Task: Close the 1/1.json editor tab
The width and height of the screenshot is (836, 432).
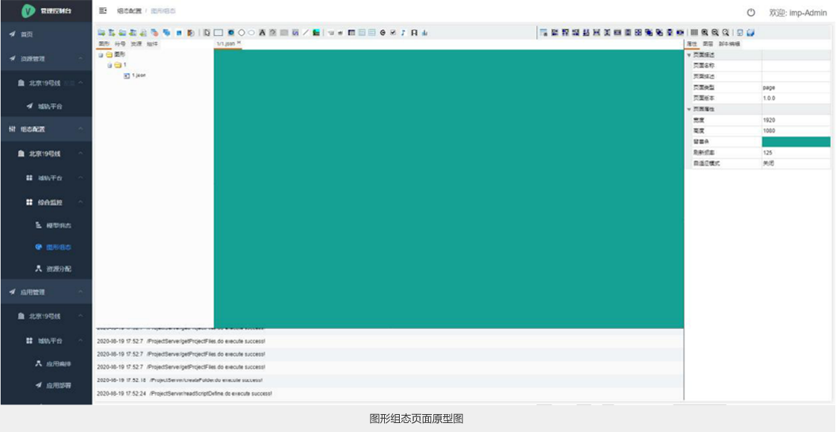Action: pos(239,43)
